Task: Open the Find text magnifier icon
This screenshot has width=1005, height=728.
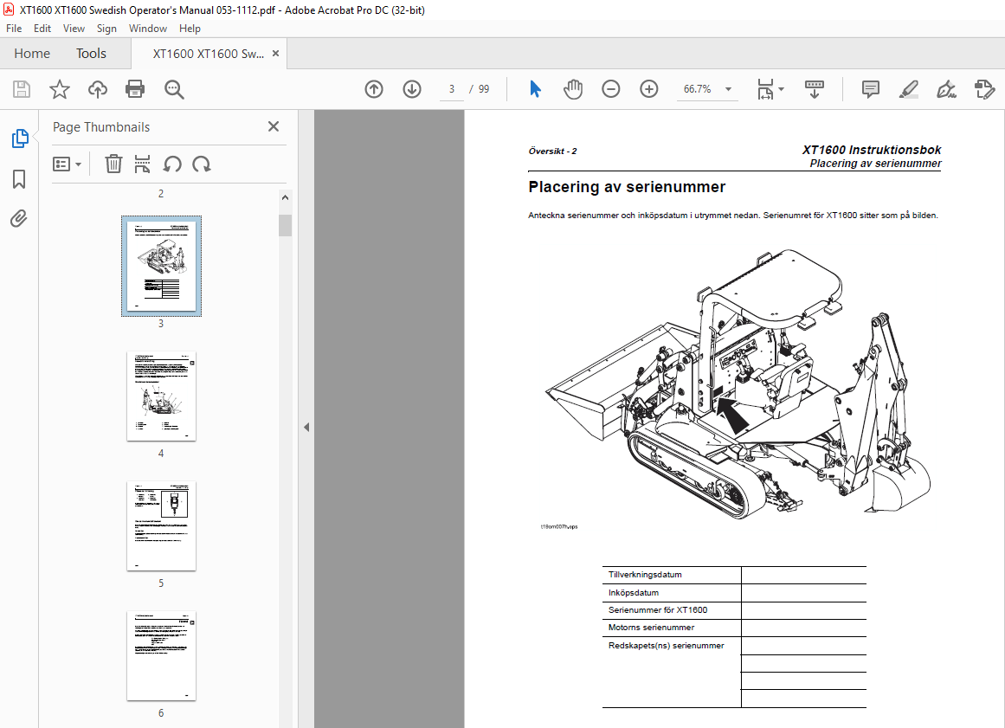Action: 174,89
